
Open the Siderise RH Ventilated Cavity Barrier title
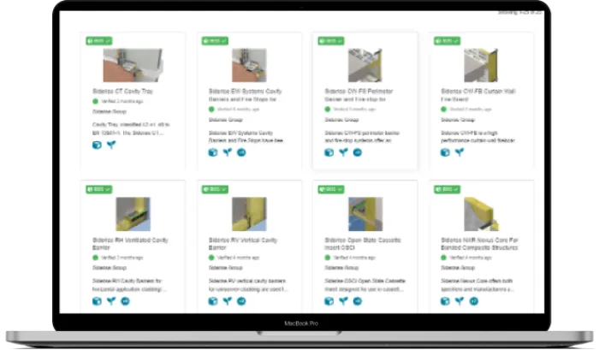pyautogui.click(x=130, y=244)
